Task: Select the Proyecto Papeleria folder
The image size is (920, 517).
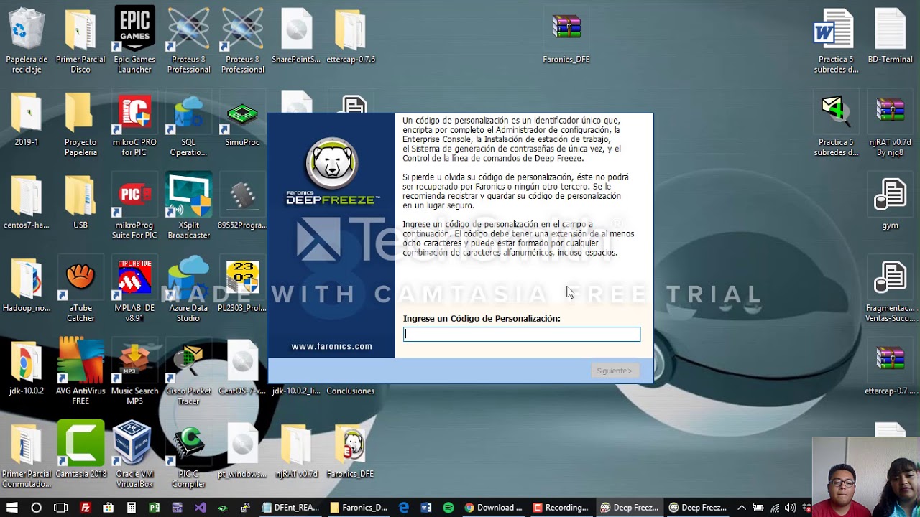Action: click(x=80, y=124)
